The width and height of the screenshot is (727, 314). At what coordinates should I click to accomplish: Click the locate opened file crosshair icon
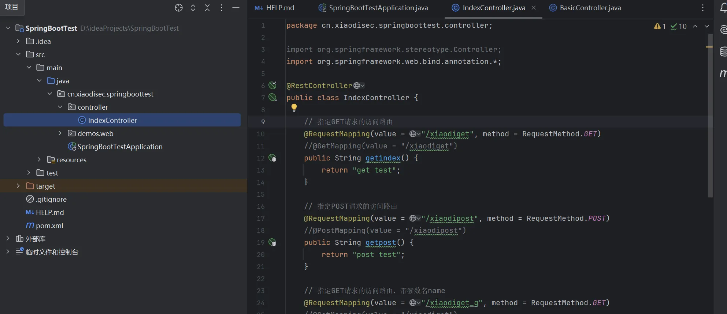click(x=178, y=8)
